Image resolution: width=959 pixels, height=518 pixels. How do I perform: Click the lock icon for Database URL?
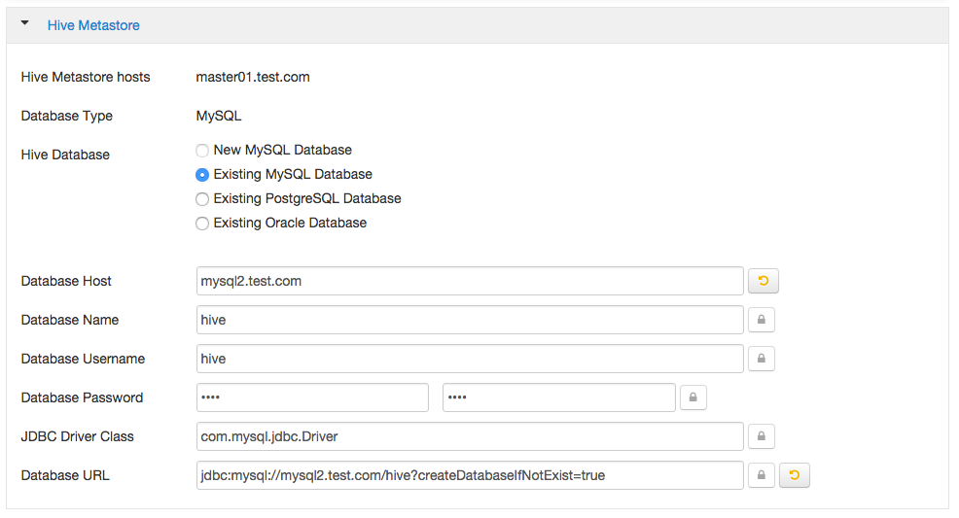[762, 475]
